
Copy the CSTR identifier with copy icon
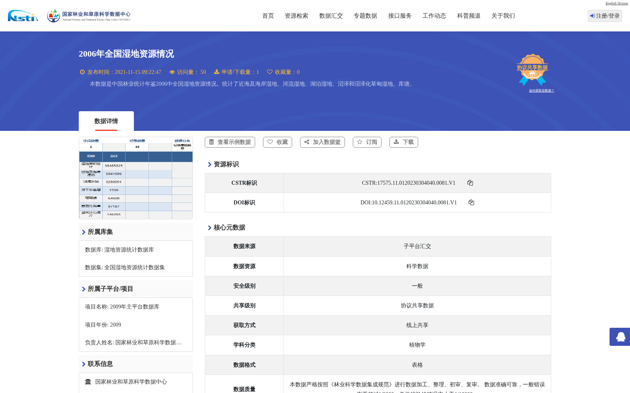[x=470, y=183]
